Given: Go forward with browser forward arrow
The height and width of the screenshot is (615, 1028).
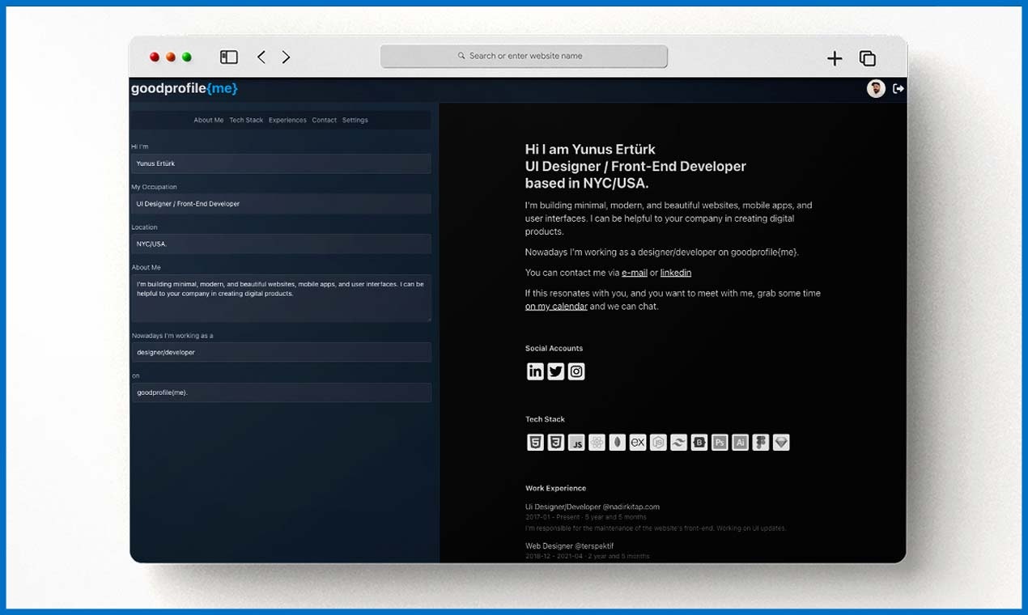Looking at the screenshot, I should tap(286, 57).
